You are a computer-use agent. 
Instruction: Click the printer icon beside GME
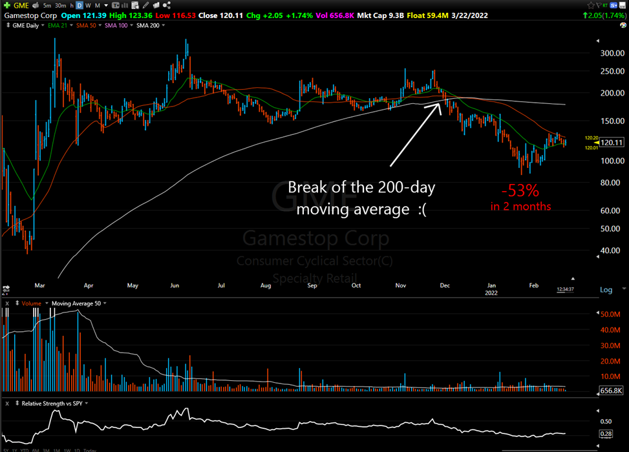pos(36,5)
